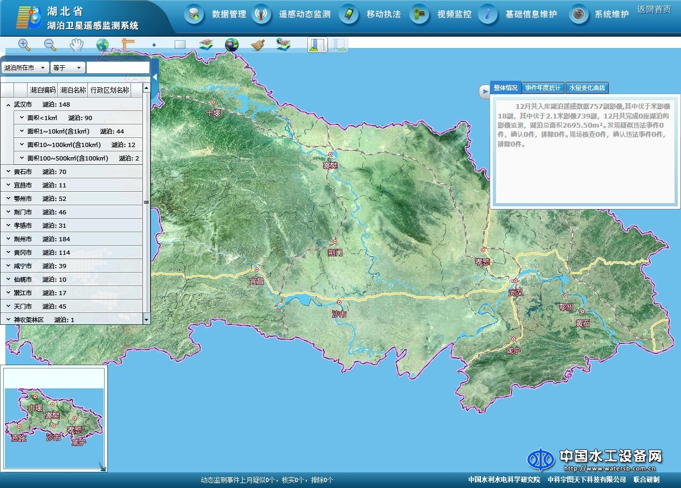Expand the 荆州市 lake group
681x488 pixels.
[9, 239]
